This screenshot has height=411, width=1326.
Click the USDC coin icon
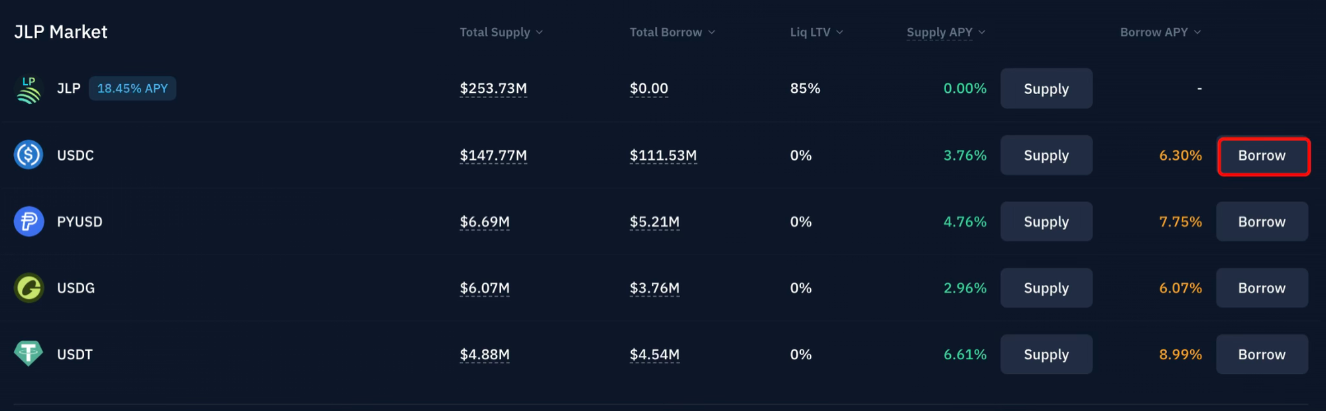coord(29,155)
